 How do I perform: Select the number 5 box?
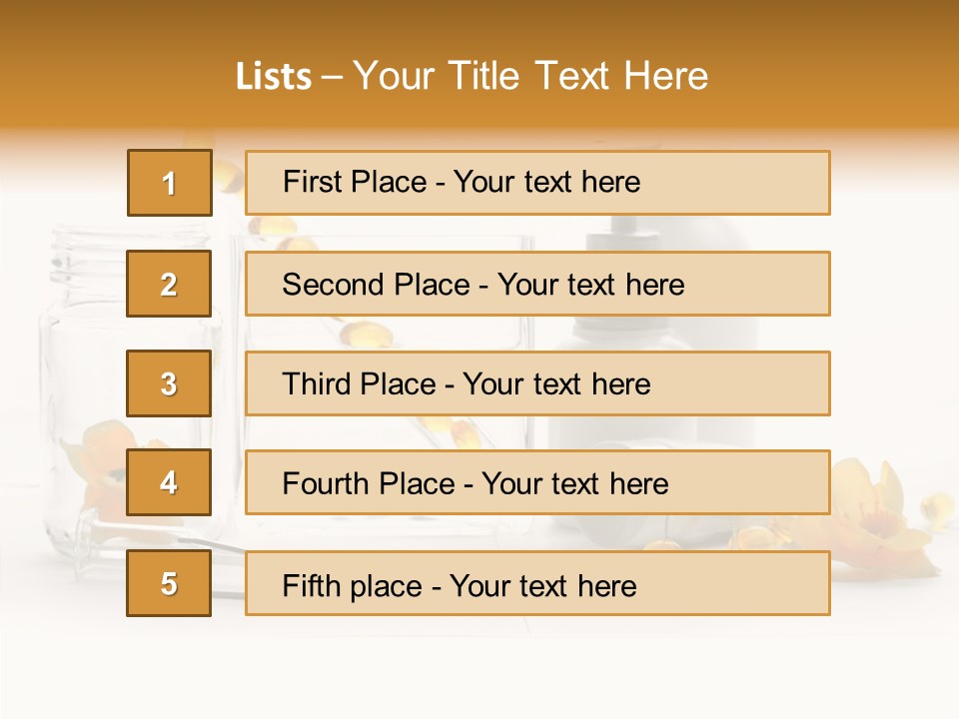pyautogui.click(x=170, y=583)
